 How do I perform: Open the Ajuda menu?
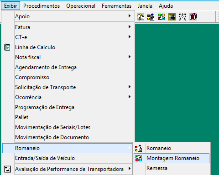(166, 6)
